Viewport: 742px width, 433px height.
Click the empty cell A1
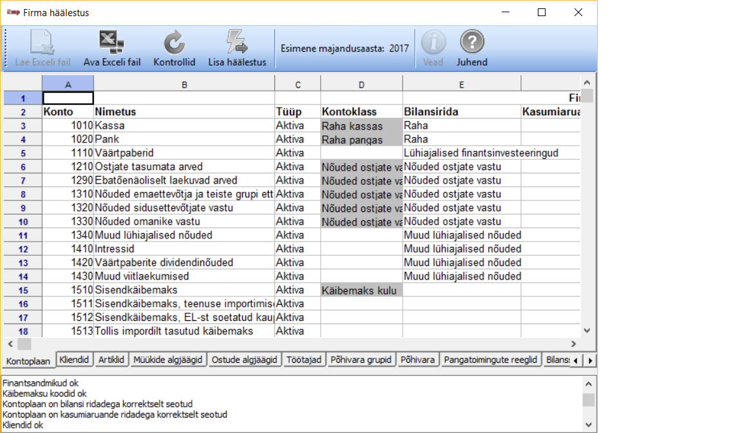point(68,98)
